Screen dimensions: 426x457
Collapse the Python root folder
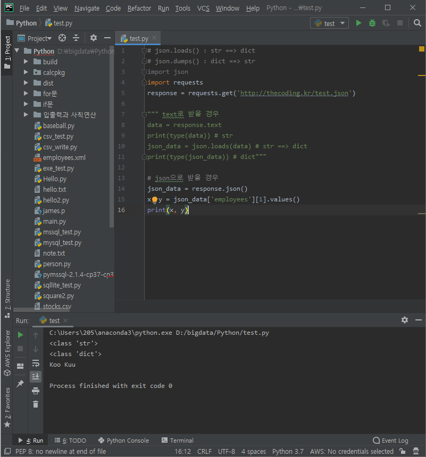17,51
